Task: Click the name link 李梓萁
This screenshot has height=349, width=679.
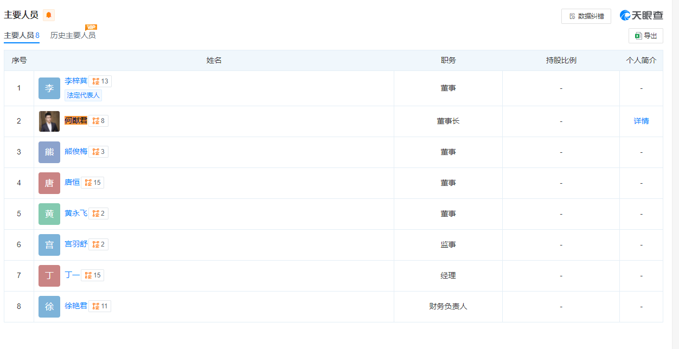Action: tap(75, 81)
